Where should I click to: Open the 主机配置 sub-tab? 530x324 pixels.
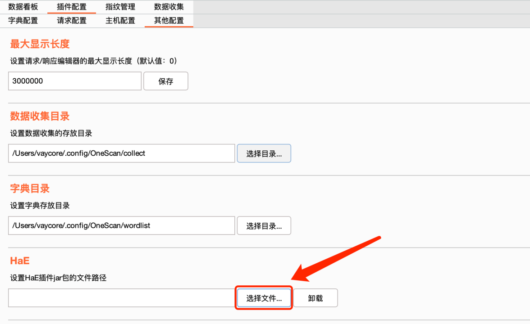[120, 21]
